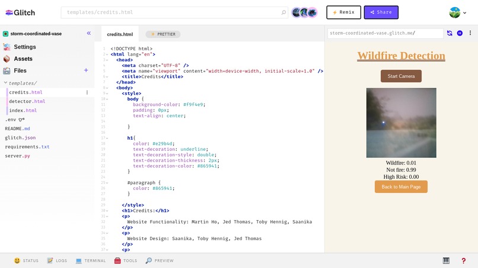Click the Back to Main Page button
478x268 pixels.
(x=401, y=187)
